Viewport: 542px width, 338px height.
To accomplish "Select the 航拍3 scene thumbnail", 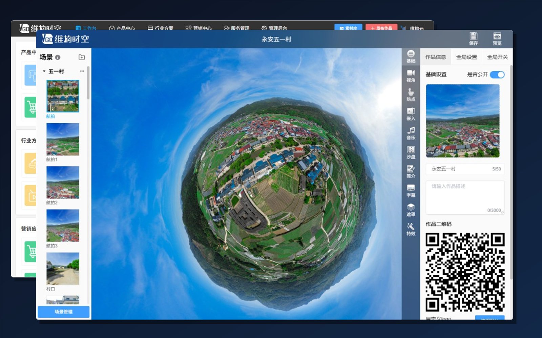I will point(63,225).
